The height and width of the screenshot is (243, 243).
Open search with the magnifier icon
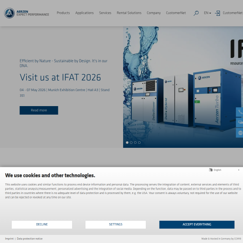pyautogui.click(x=196, y=13)
